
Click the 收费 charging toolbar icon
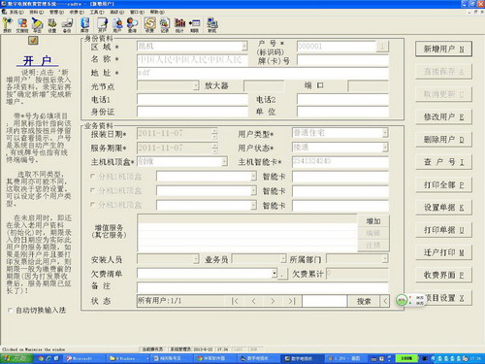(149, 25)
